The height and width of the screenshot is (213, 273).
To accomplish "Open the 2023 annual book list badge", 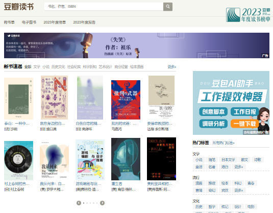I will coord(248,15).
